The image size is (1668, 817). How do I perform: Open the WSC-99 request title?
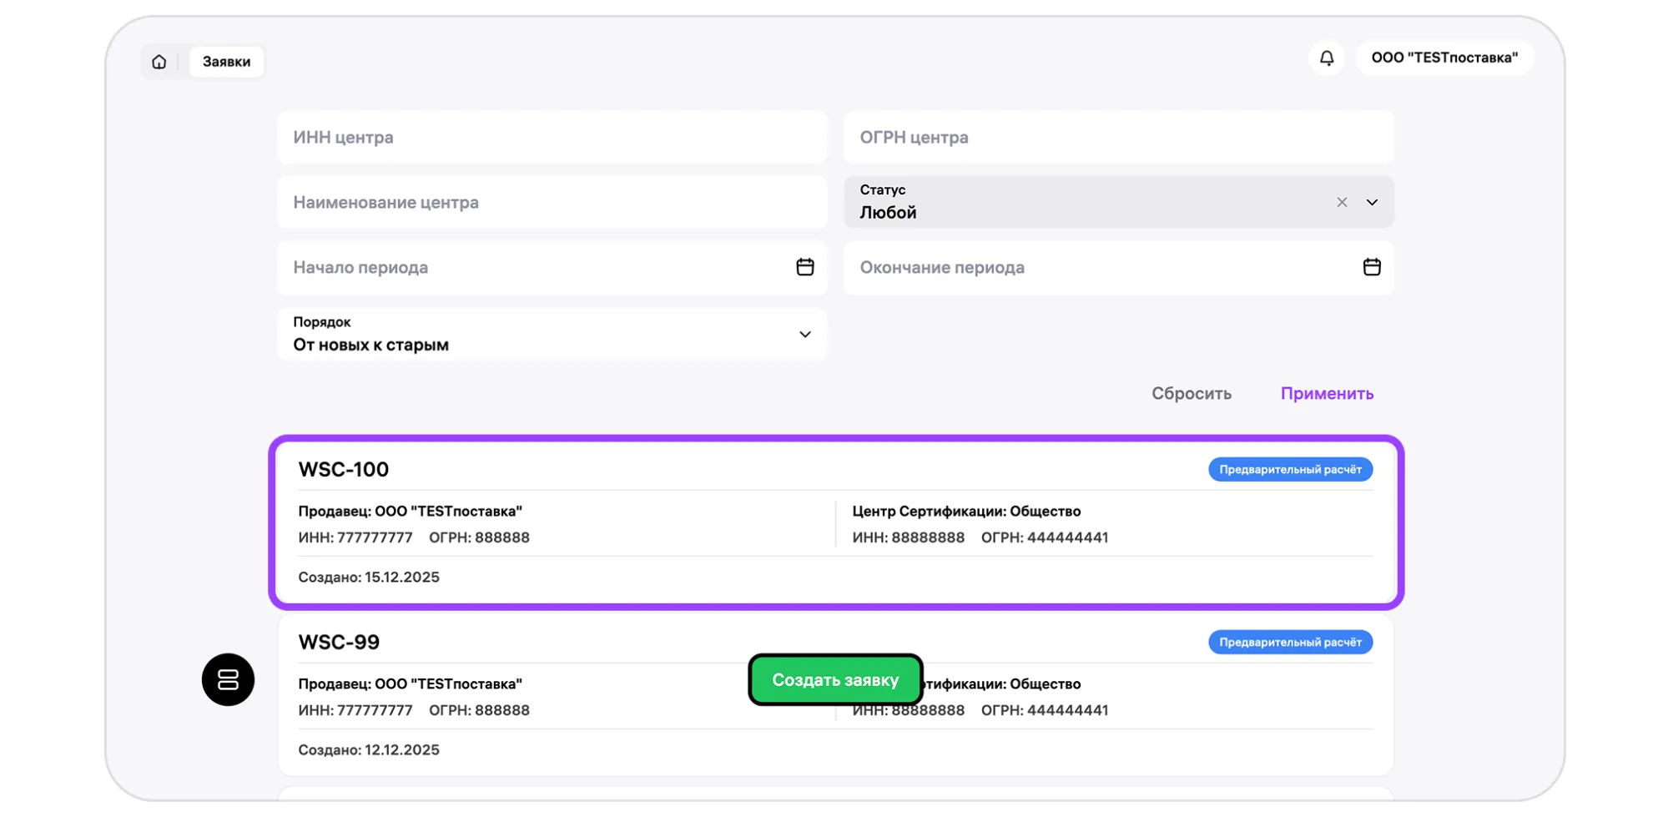(339, 642)
